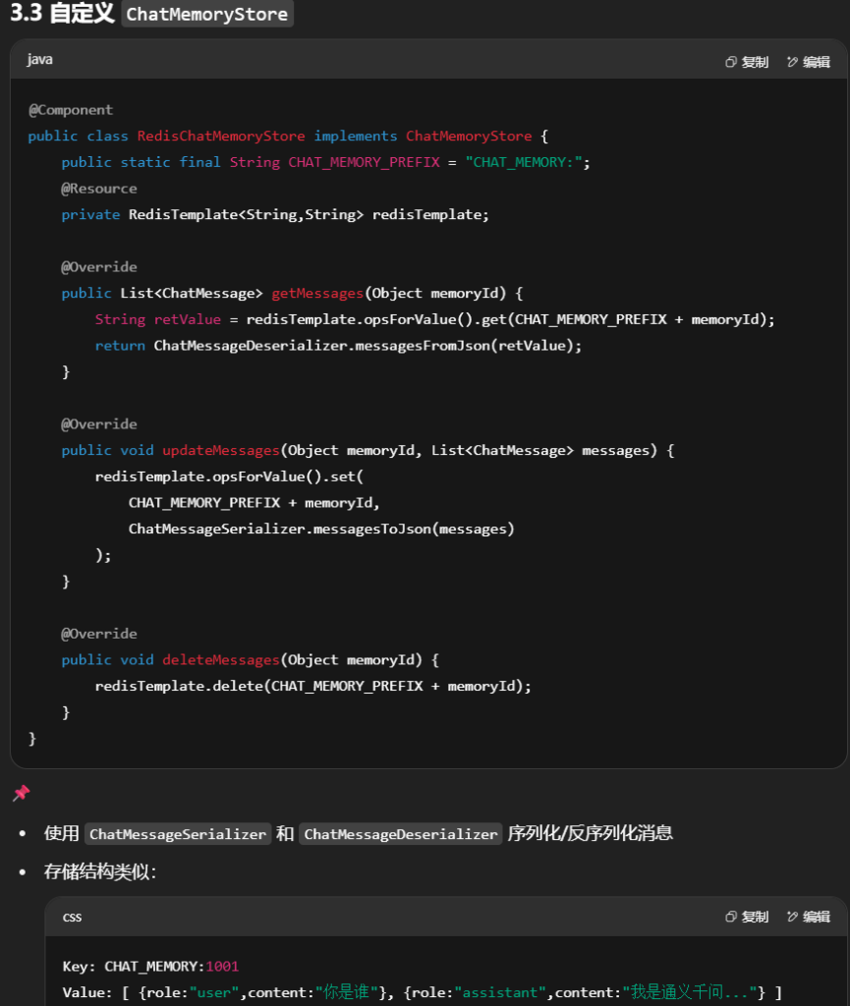The width and height of the screenshot is (850, 1006).
Task: Place cursor on RedisChatMemoryStore class name
Action: (x=221, y=137)
